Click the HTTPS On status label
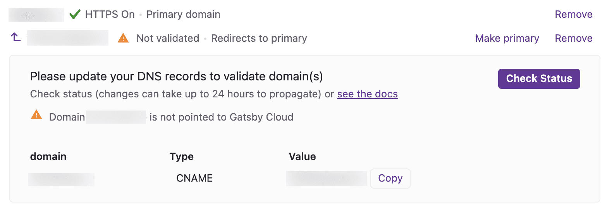 (110, 14)
